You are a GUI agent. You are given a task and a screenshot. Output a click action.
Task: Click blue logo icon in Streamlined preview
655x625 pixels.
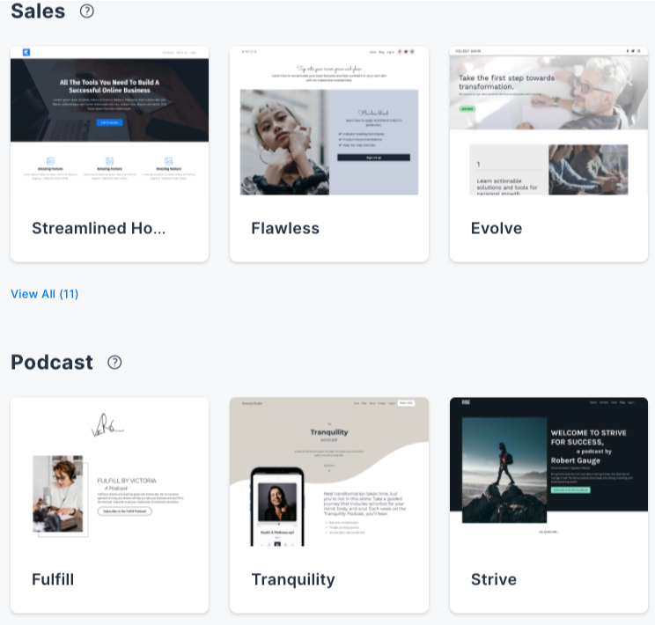26,52
